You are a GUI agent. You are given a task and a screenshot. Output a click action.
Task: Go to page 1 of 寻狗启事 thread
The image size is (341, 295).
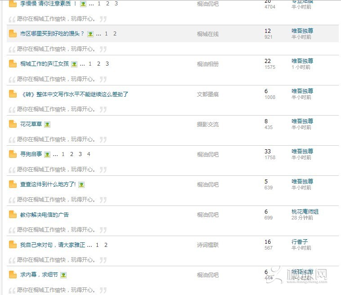point(63,154)
